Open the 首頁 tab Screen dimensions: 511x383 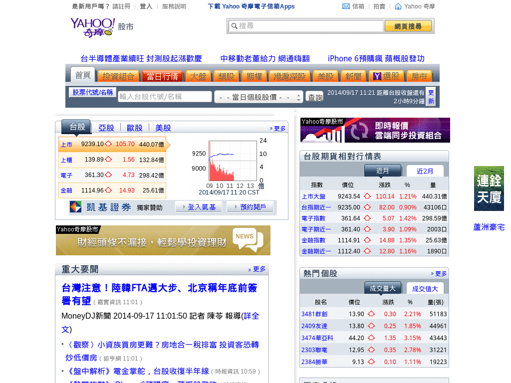point(83,75)
